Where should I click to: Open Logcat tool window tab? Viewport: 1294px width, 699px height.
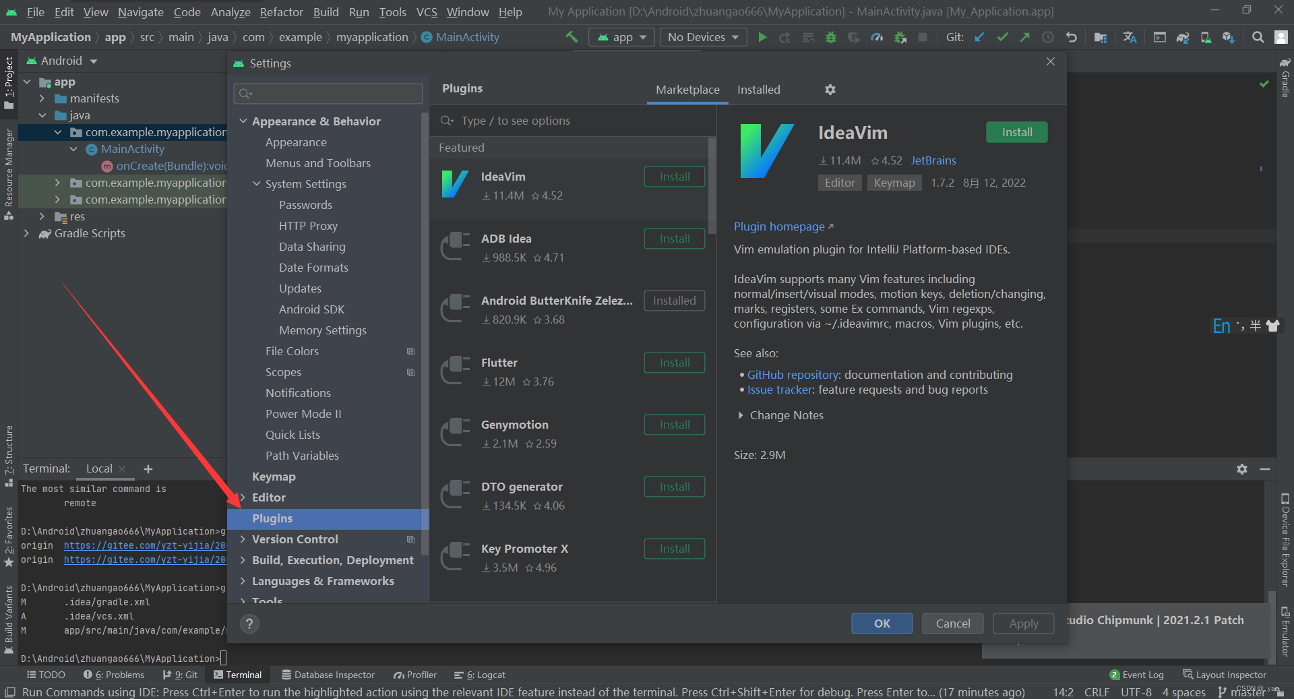click(x=480, y=675)
